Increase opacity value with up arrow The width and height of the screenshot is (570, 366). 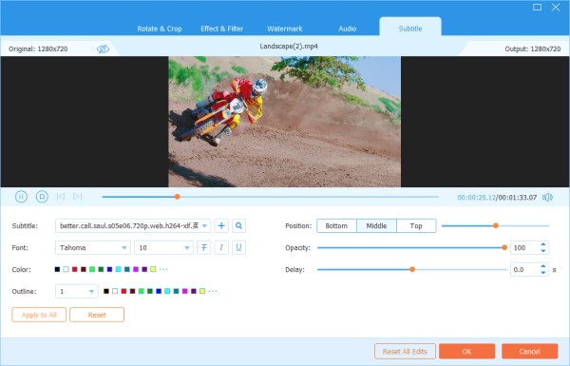coord(543,245)
